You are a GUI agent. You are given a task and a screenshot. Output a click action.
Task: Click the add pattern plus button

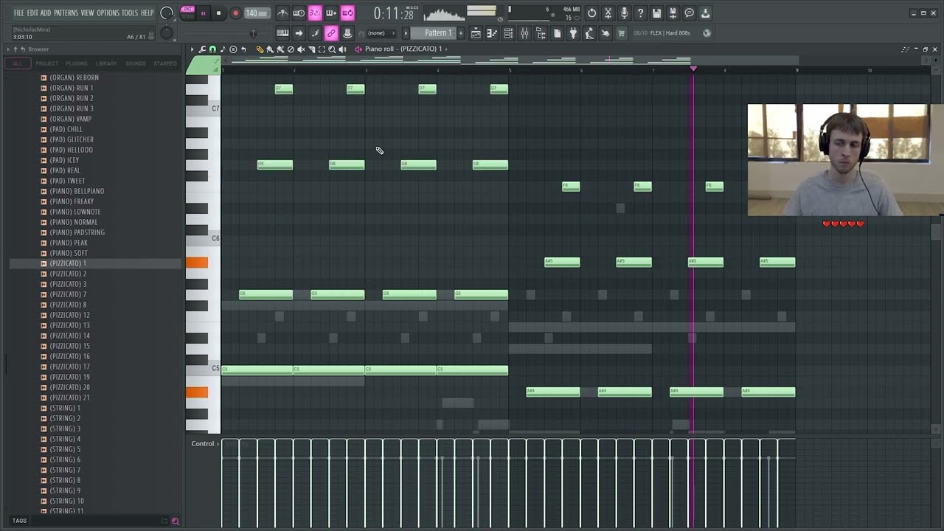(x=461, y=33)
